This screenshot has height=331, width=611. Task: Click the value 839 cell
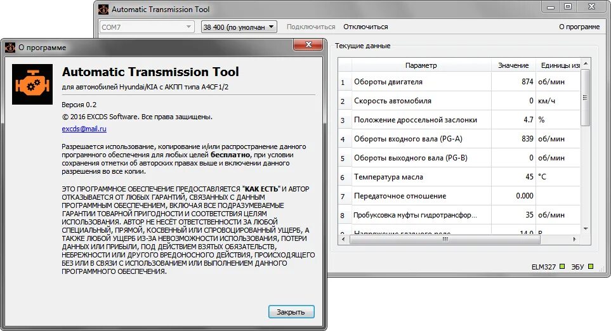click(513, 139)
